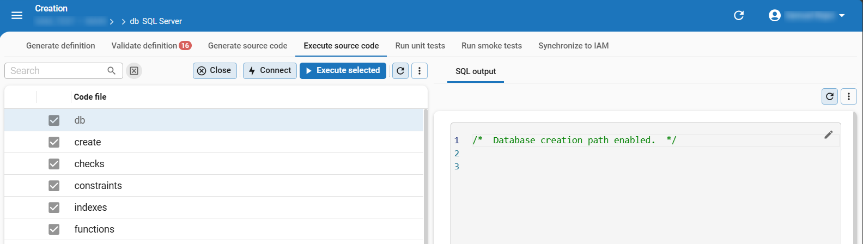Viewport: 863px width, 244px height.
Task: Click the Database creation path comment line
Action: coord(574,141)
